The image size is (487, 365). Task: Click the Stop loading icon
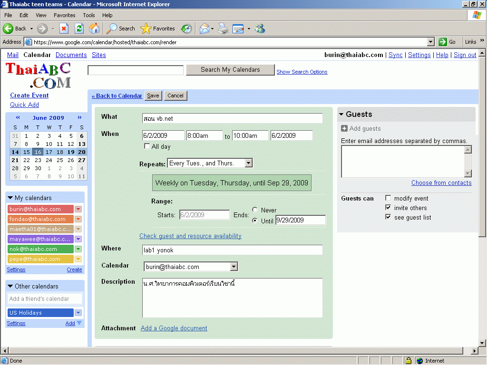(64, 29)
